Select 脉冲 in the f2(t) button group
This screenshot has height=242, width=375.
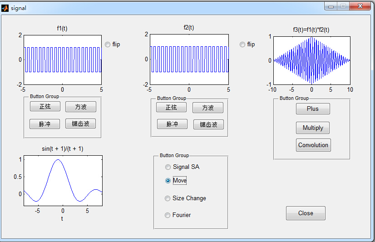172,124
